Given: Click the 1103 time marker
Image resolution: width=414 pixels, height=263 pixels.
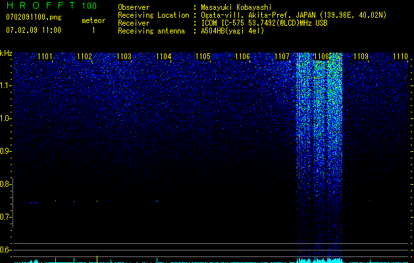Looking at the screenshot, I should [x=124, y=56].
